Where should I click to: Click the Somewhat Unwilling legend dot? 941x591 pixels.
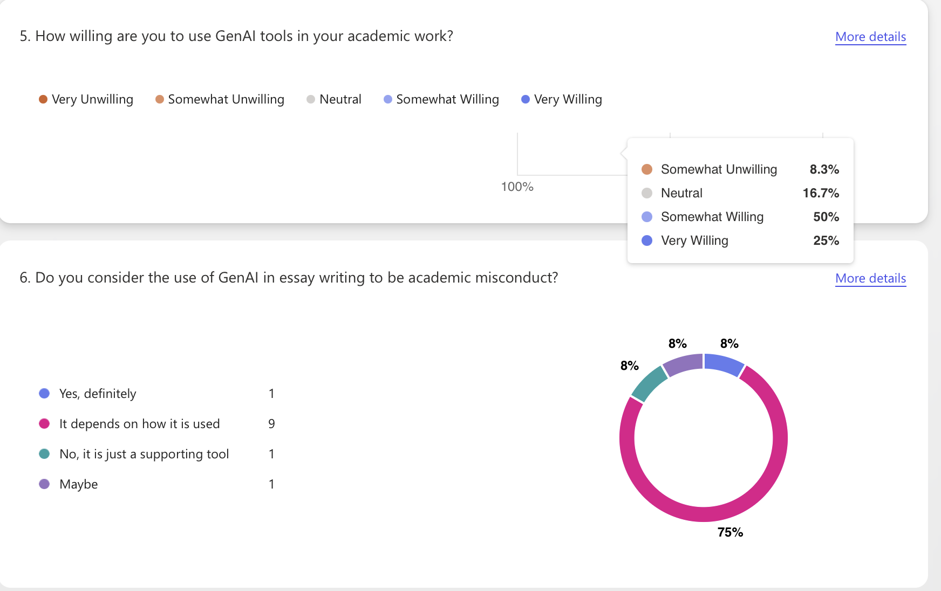pyautogui.click(x=160, y=99)
